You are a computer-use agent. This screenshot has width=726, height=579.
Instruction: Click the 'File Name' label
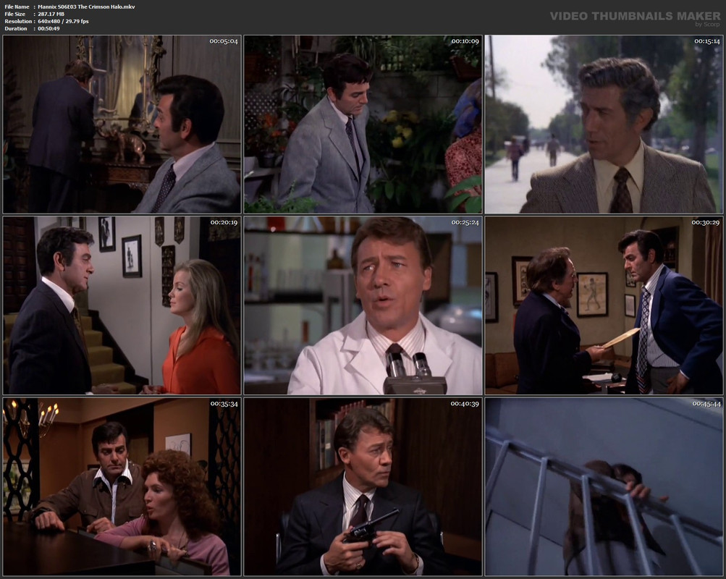point(17,7)
